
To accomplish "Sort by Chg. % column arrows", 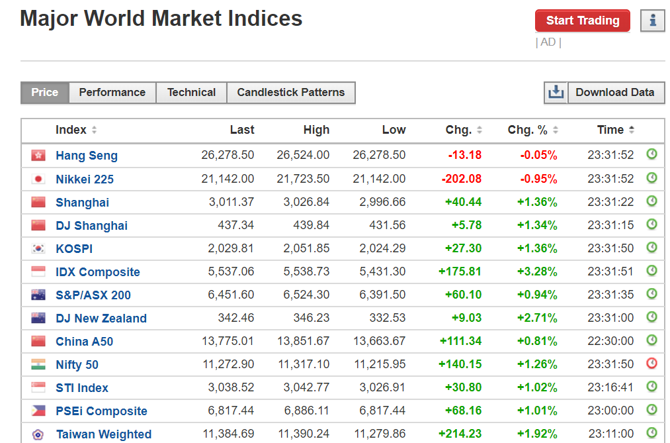I will point(556,130).
